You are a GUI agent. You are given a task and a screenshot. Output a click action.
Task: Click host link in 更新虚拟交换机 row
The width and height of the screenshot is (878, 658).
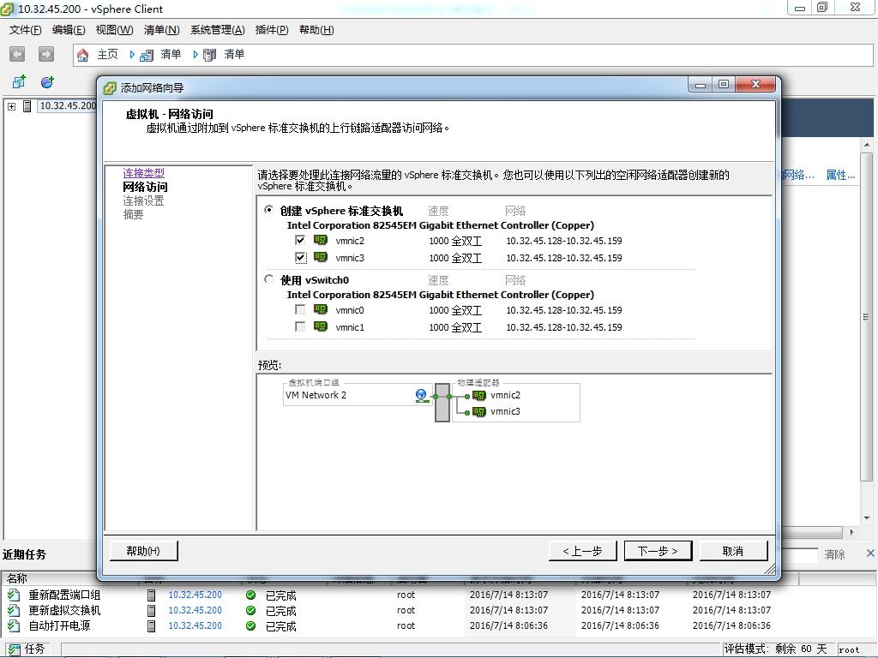[x=195, y=610]
